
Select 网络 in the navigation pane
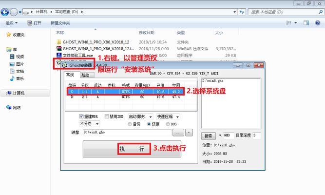coord(14,107)
